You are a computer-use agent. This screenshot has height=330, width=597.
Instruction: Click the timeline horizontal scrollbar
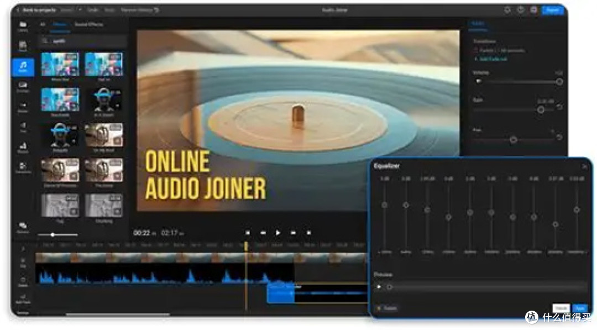[x=118, y=315]
